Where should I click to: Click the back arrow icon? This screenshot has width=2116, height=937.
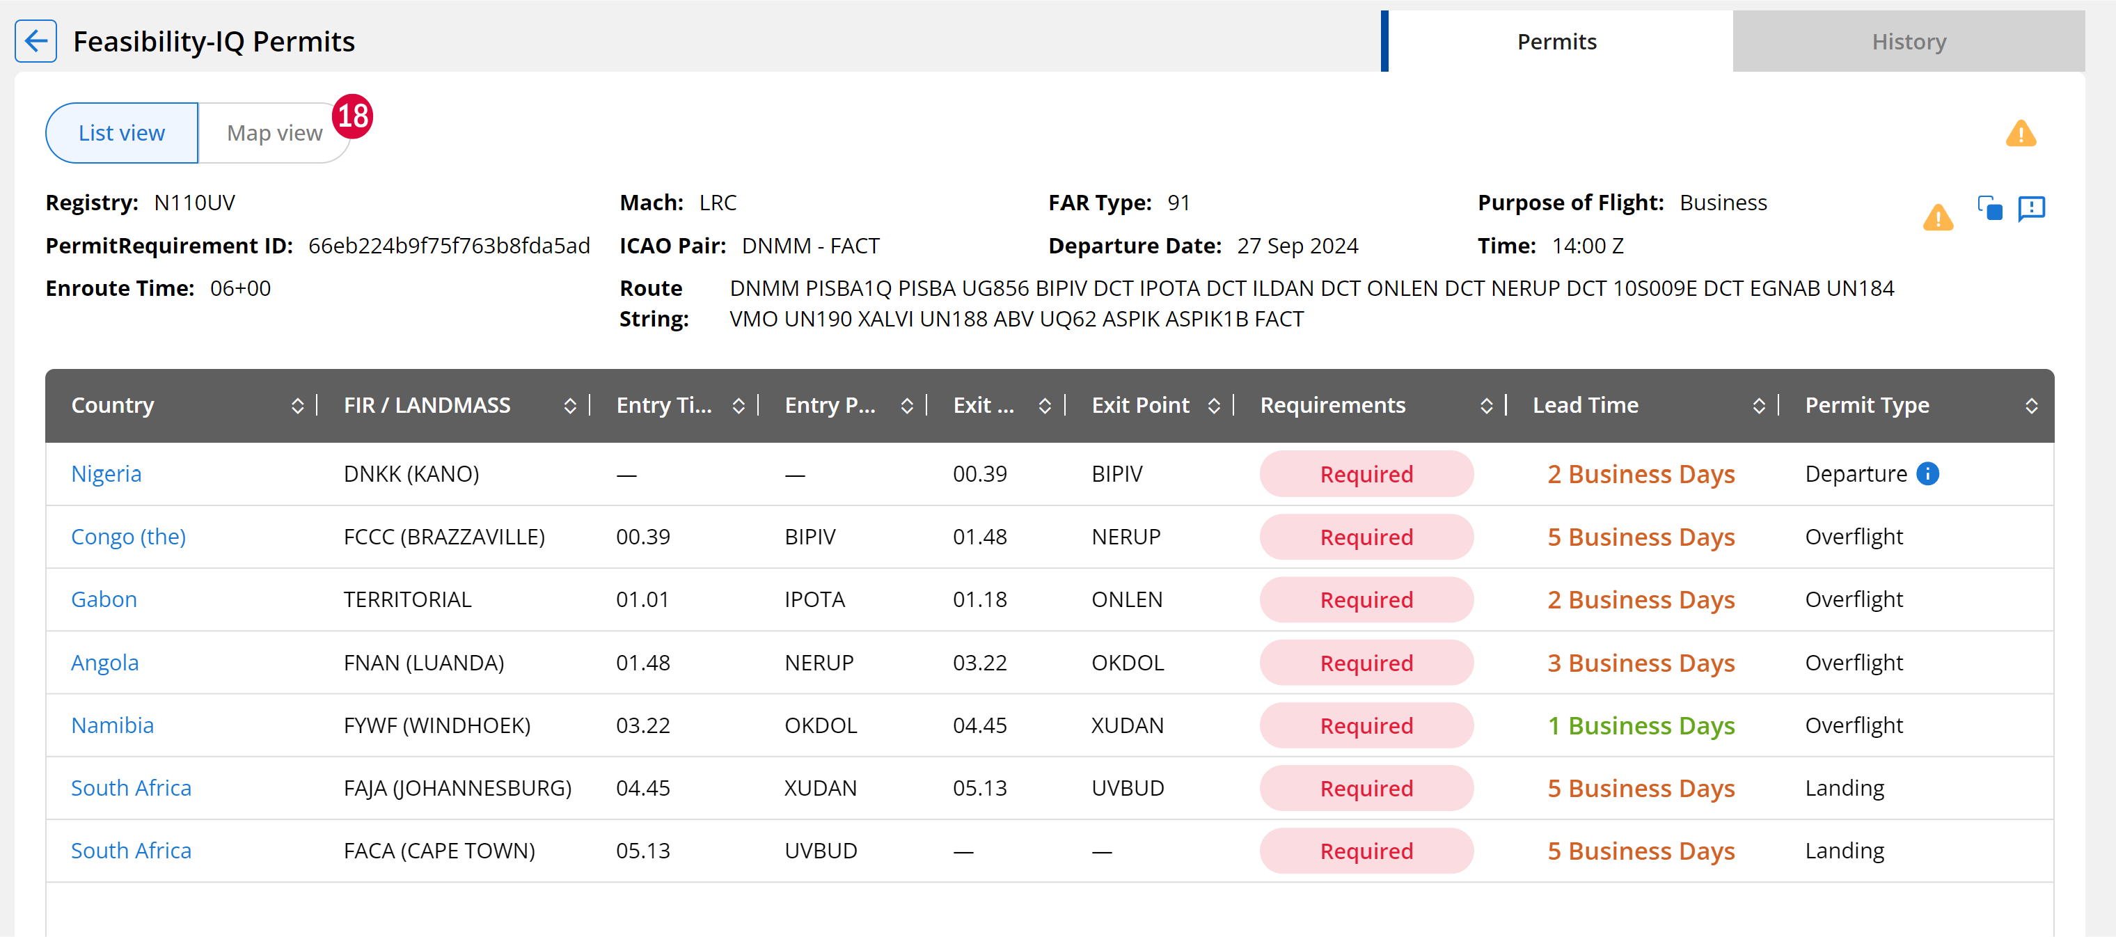tap(36, 41)
